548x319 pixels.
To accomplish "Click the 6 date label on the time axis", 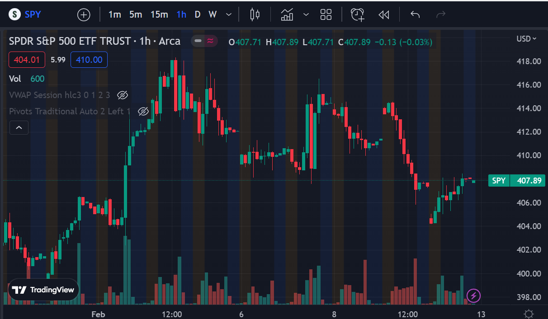I will click(241, 314).
